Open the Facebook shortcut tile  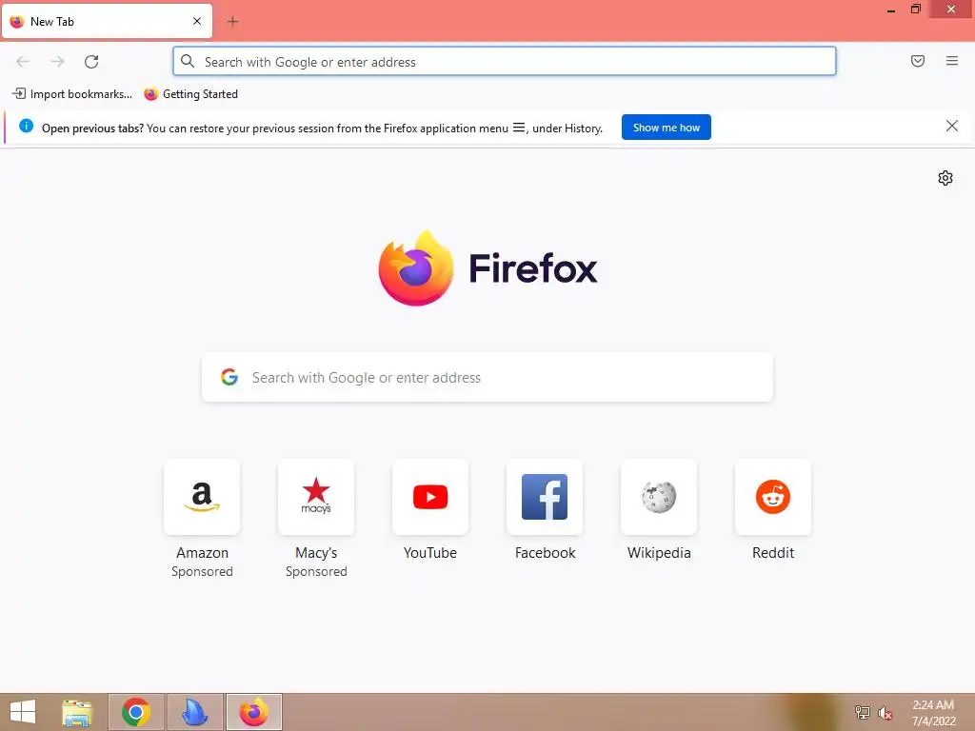[545, 497]
